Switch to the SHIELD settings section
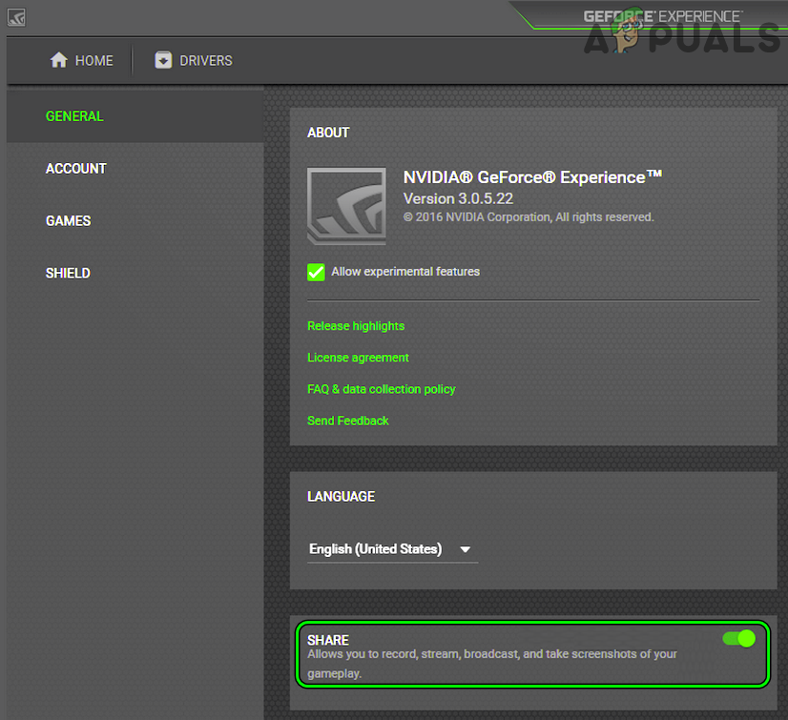 tap(68, 273)
